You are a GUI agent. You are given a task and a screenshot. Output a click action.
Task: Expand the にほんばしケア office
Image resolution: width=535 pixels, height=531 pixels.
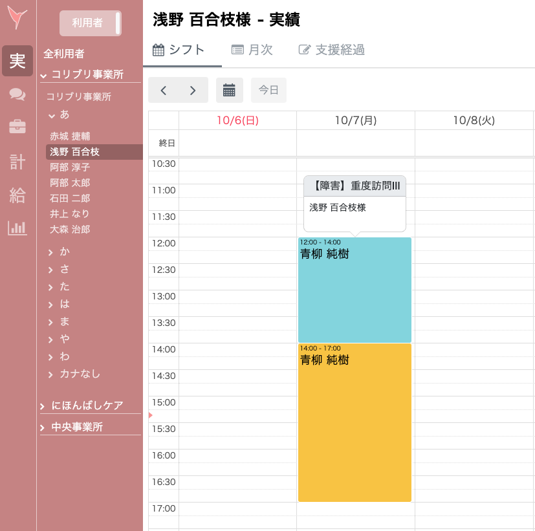tap(43, 406)
